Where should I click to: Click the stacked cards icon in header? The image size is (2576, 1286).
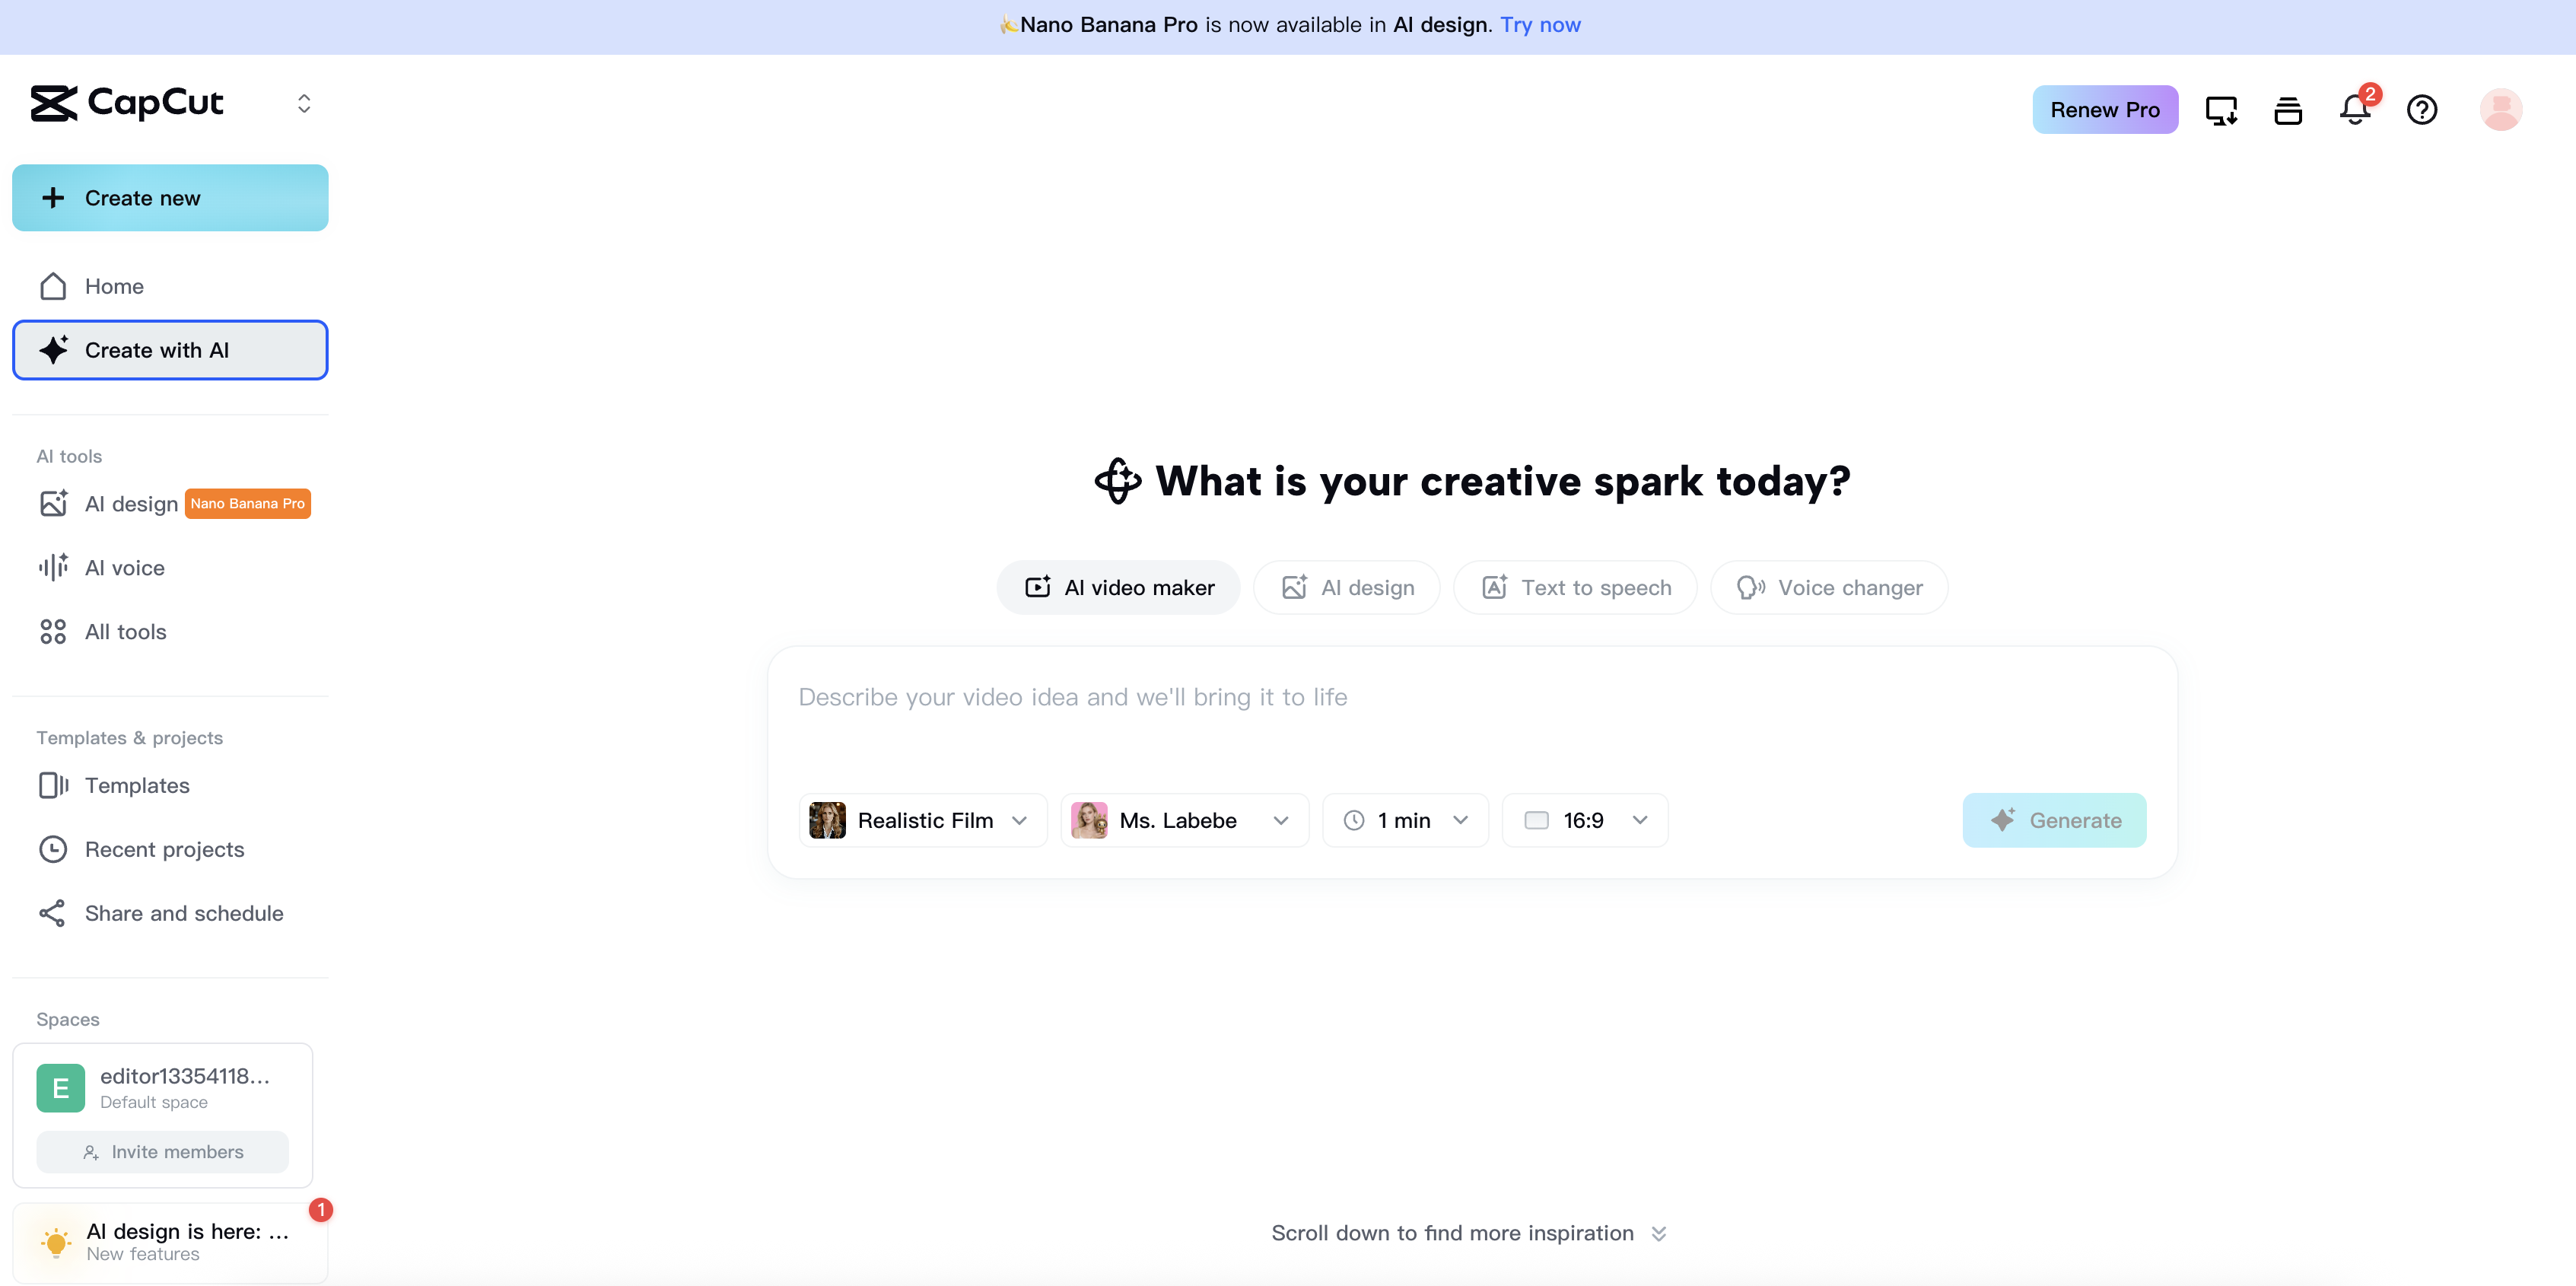point(2288,109)
